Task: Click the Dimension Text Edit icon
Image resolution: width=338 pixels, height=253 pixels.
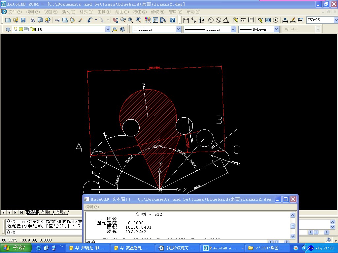Action: (x=292, y=20)
